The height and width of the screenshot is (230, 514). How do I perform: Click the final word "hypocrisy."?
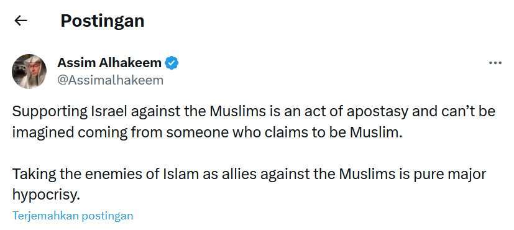46,195
